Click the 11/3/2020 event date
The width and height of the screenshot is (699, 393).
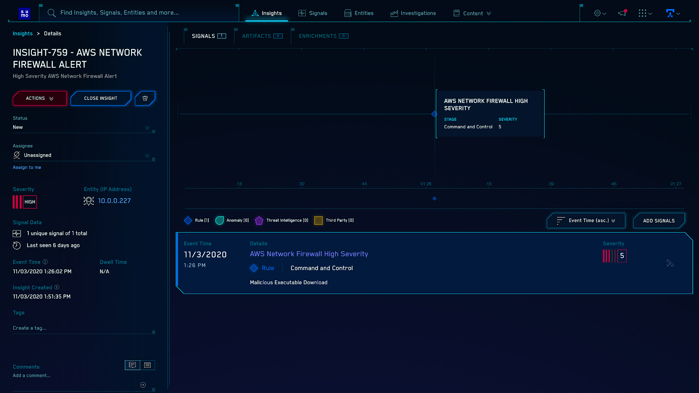click(205, 255)
